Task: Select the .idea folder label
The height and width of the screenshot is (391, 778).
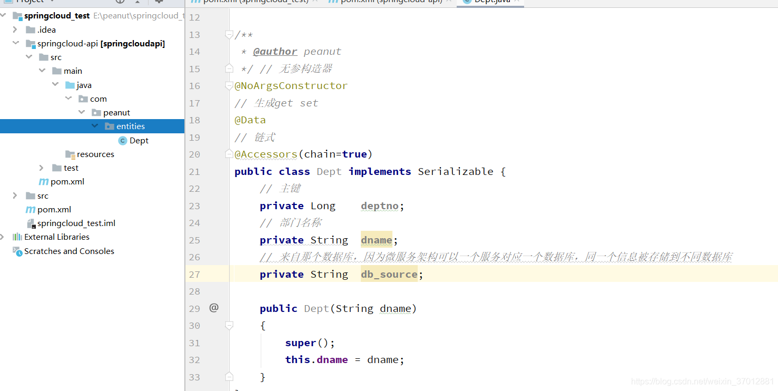Action: [46, 30]
